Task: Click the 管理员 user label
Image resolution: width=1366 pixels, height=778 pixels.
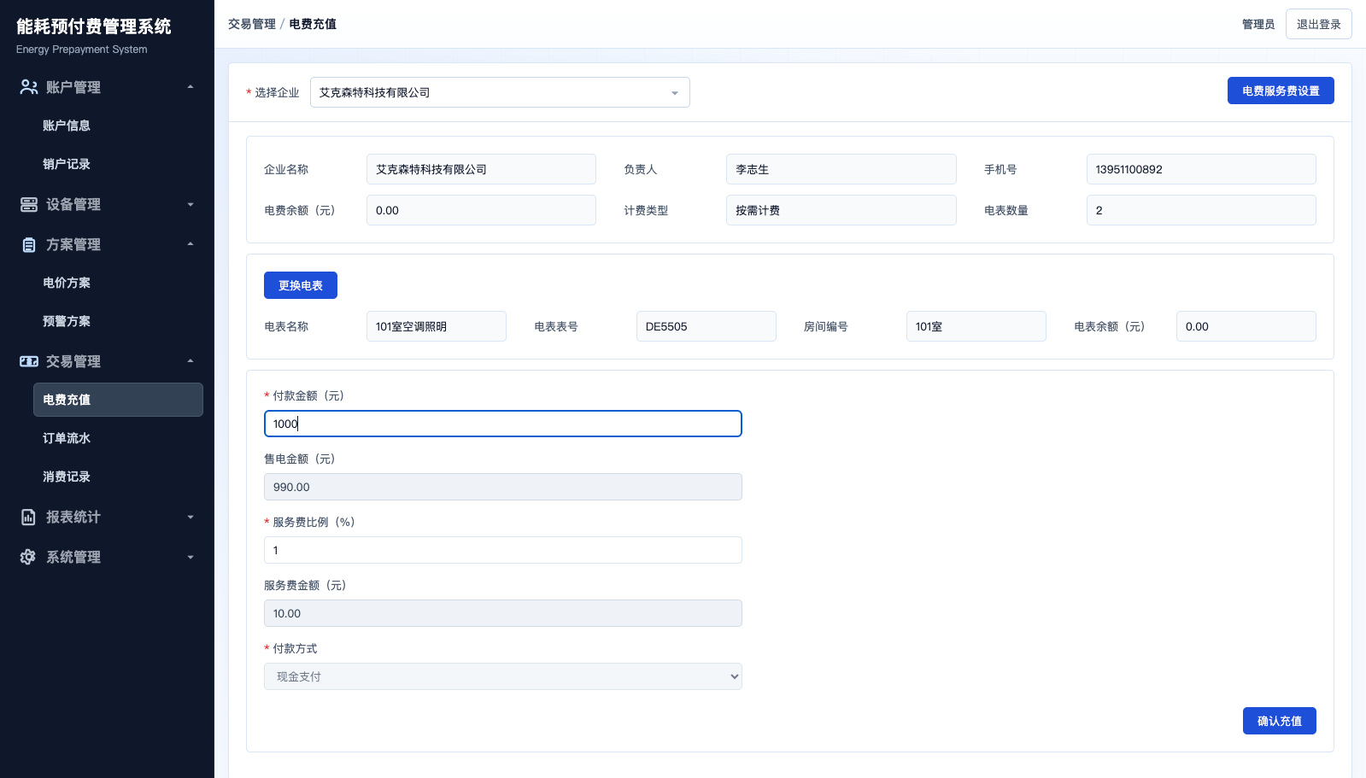Action: [1258, 24]
